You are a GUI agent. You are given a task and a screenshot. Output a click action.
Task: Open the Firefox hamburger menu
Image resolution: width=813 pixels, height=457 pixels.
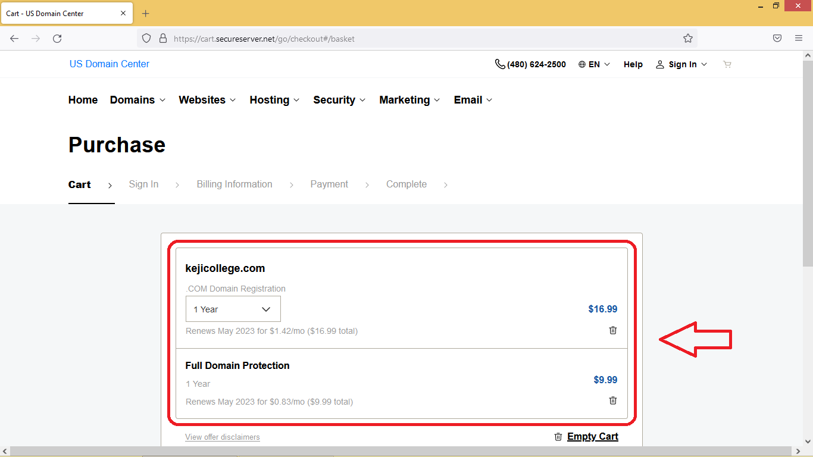[x=799, y=39]
